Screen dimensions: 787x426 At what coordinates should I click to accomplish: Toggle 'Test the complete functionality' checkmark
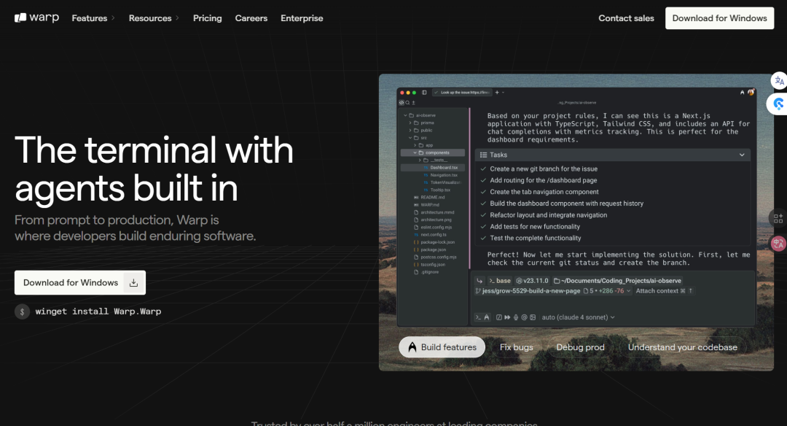coord(482,239)
